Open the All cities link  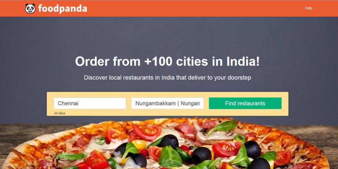60,113
